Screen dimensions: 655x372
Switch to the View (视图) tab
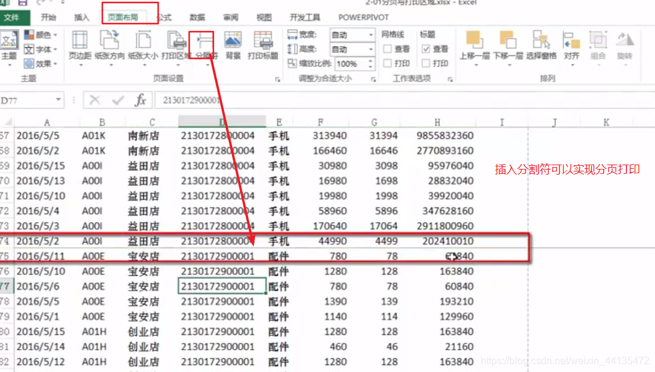(x=264, y=17)
